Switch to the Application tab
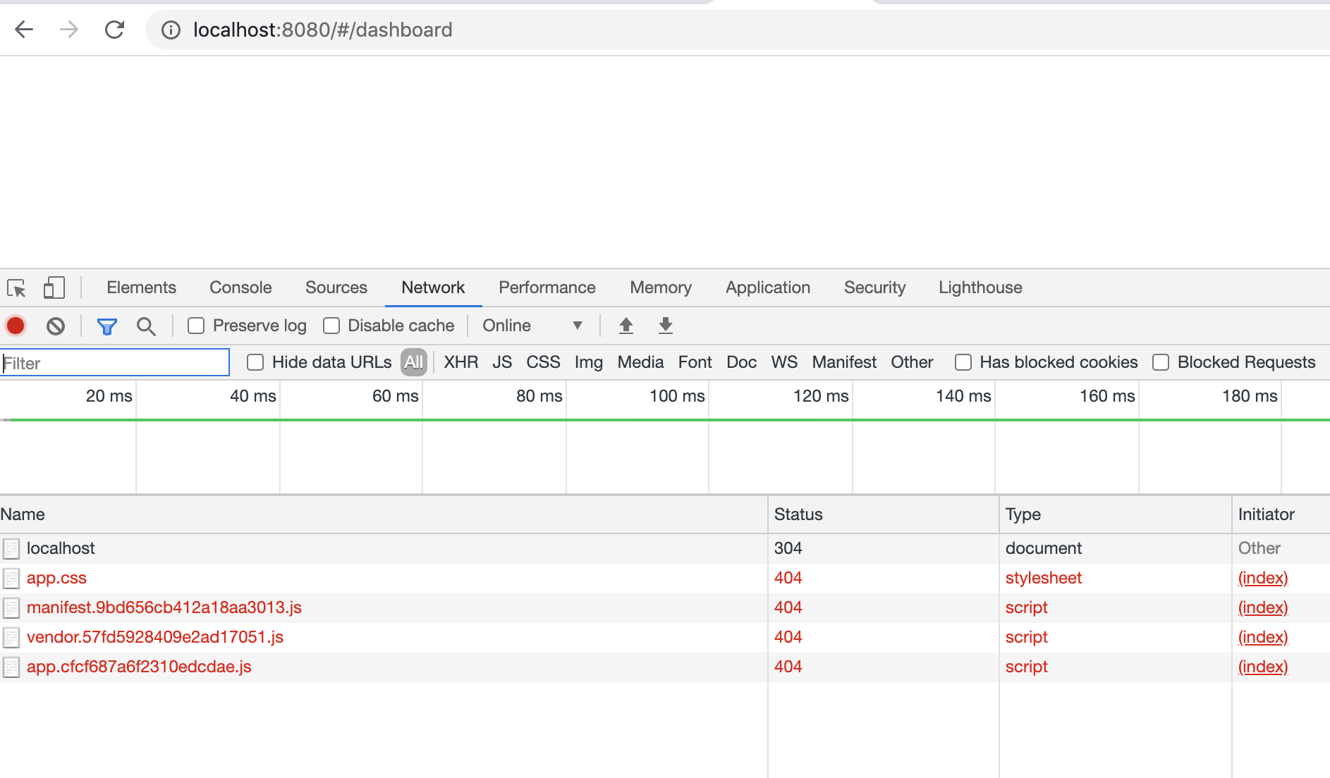Viewport: 1330px width, 778px height. tap(768, 288)
